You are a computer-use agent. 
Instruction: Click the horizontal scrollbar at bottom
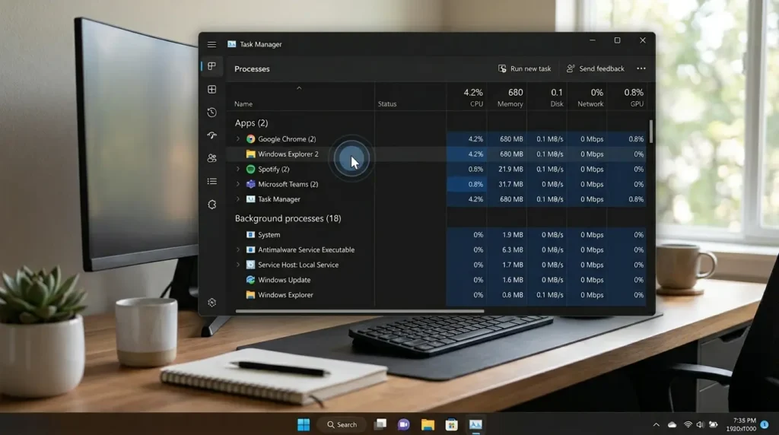coord(360,311)
